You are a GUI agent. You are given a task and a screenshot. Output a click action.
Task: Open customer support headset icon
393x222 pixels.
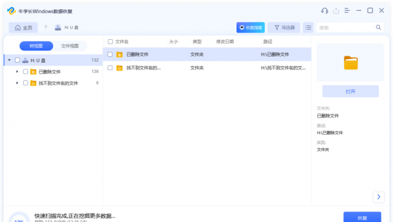tap(325, 11)
